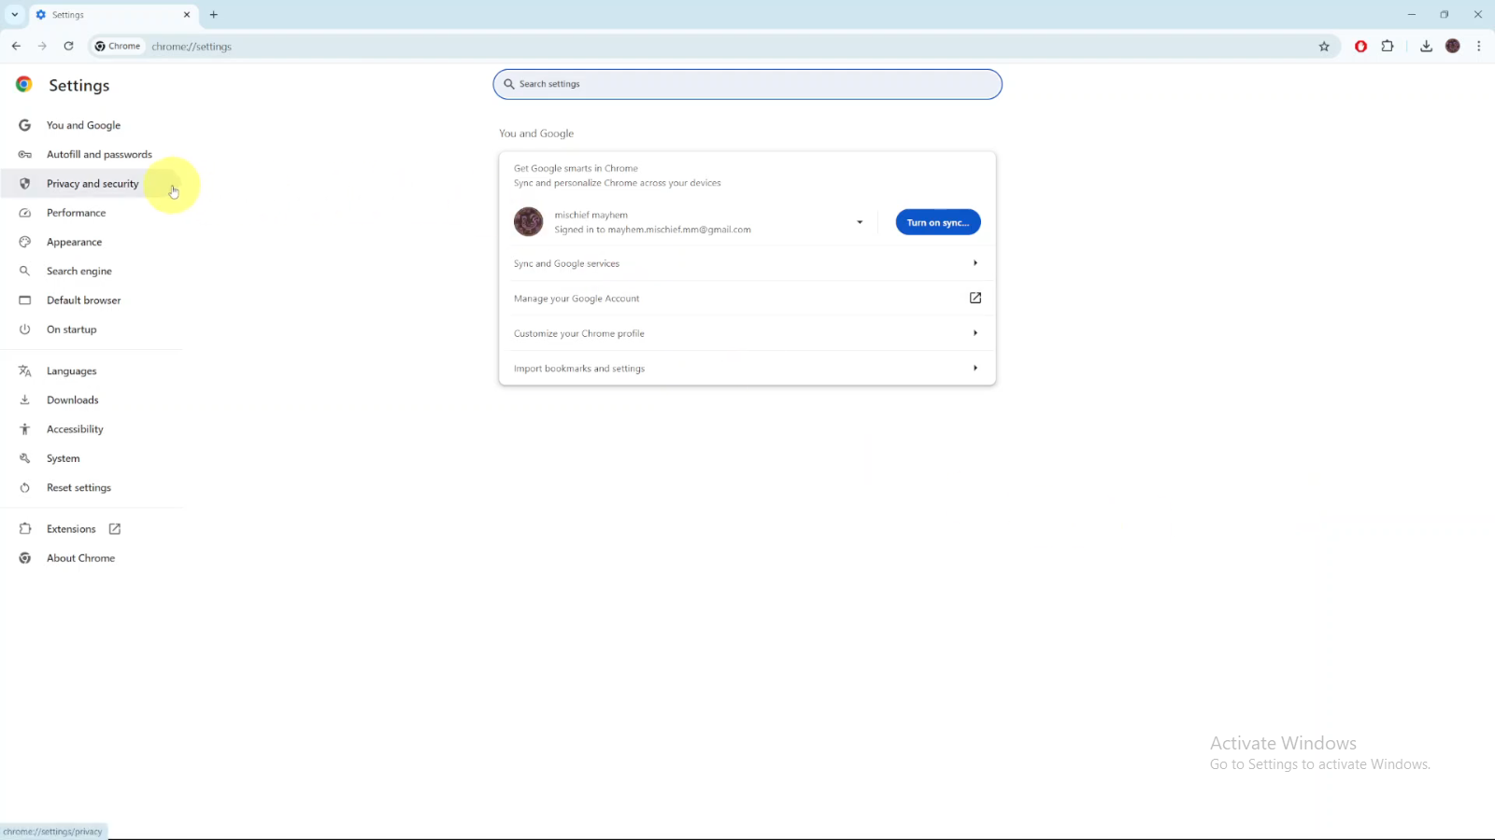Click the Chrome site info chip
The width and height of the screenshot is (1495, 840).
118,46
